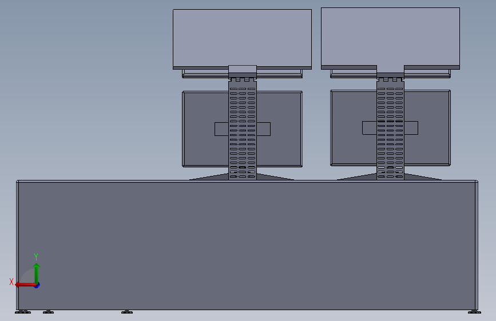496x321 pixels.
Task: Click the green "Y" axis label
Action: (x=36, y=256)
